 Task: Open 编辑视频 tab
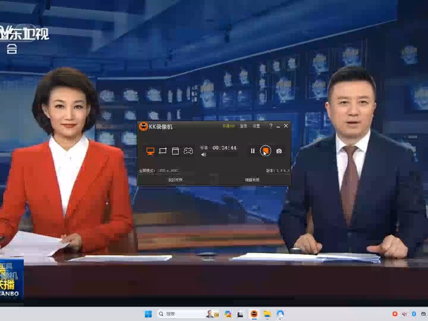(x=252, y=180)
